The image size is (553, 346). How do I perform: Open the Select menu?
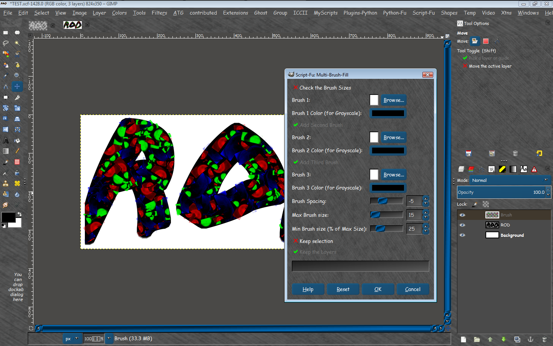click(x=41, y=13)
